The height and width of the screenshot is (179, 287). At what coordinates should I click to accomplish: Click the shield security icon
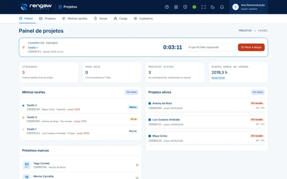pyautogui.click(x=185, y=7)
